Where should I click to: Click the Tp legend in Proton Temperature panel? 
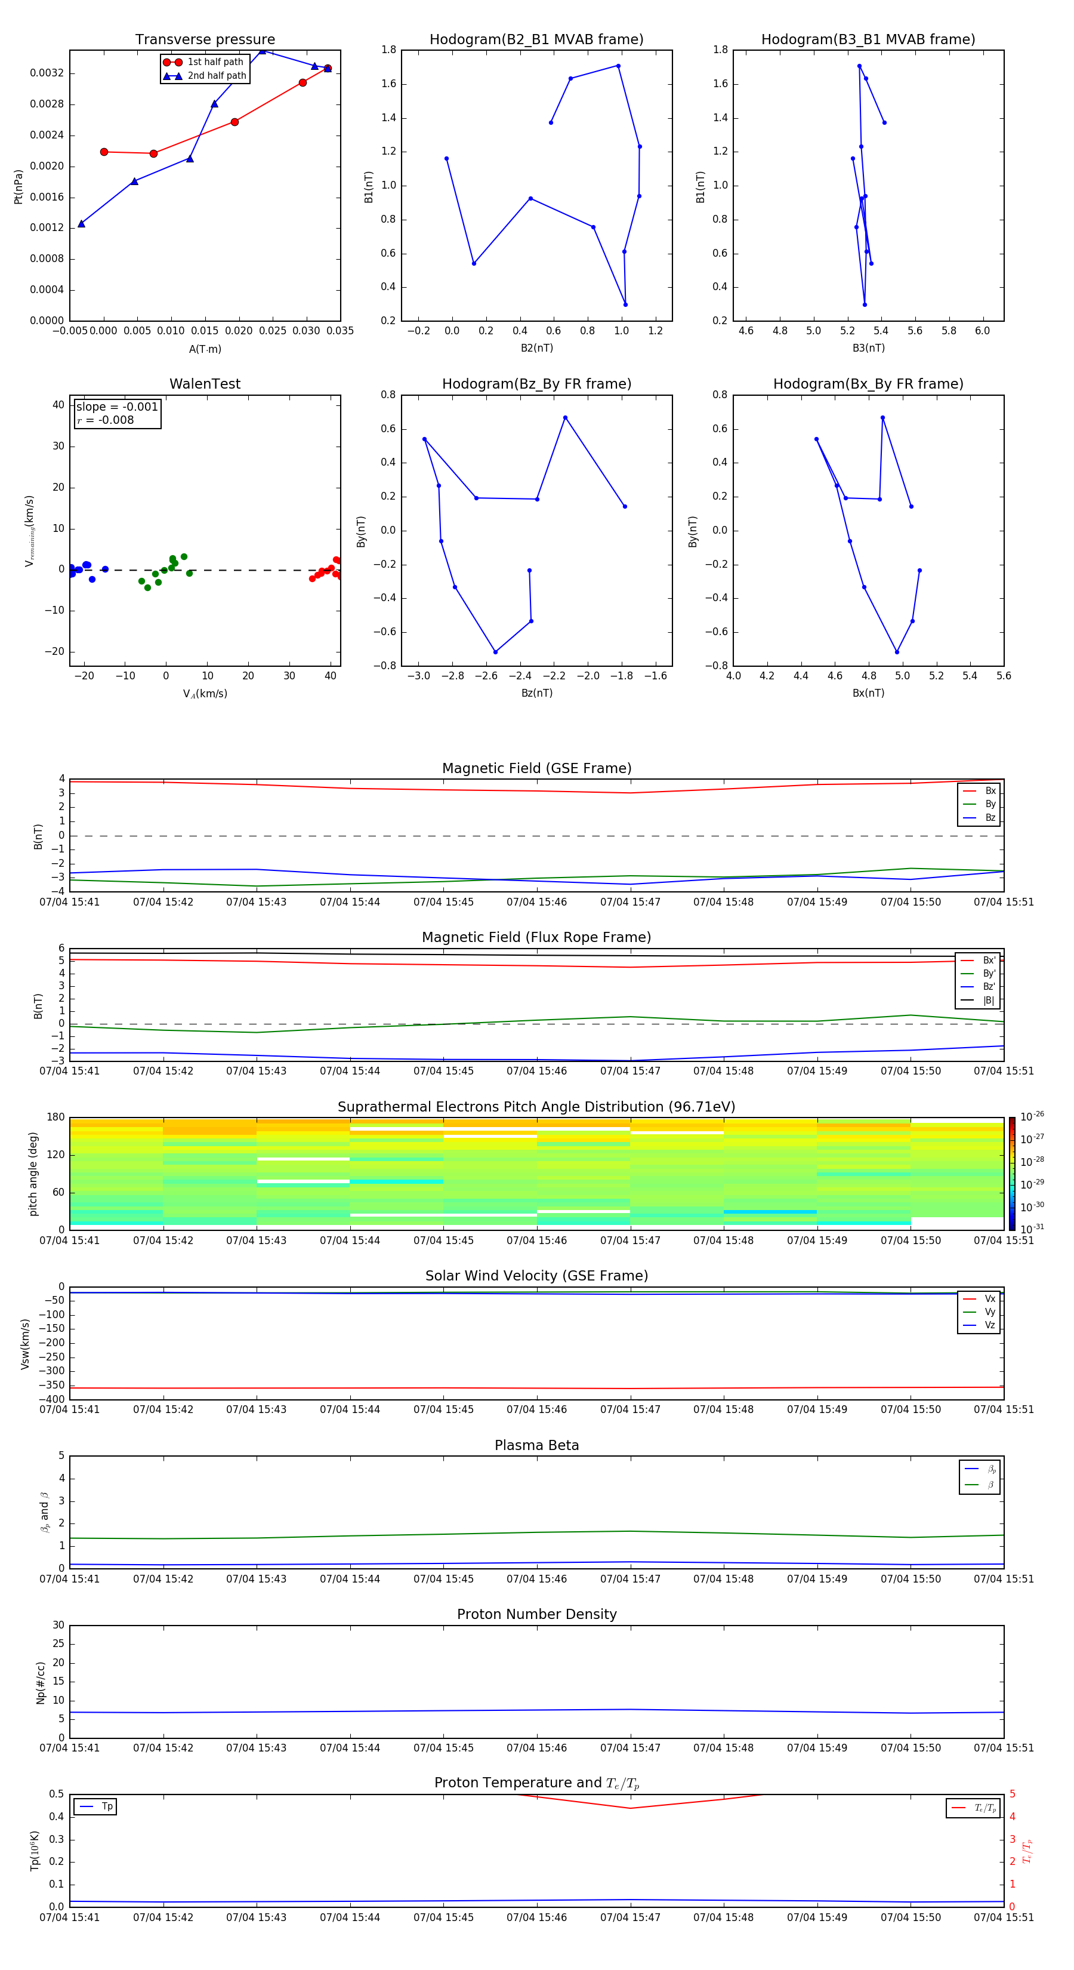tap(95, 1806)
